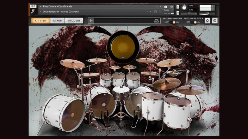The height and width of the screenshot is (139, 248).
Task: Open the far-right ride cymbal dropdown arrow
Action: coord(204,90)
